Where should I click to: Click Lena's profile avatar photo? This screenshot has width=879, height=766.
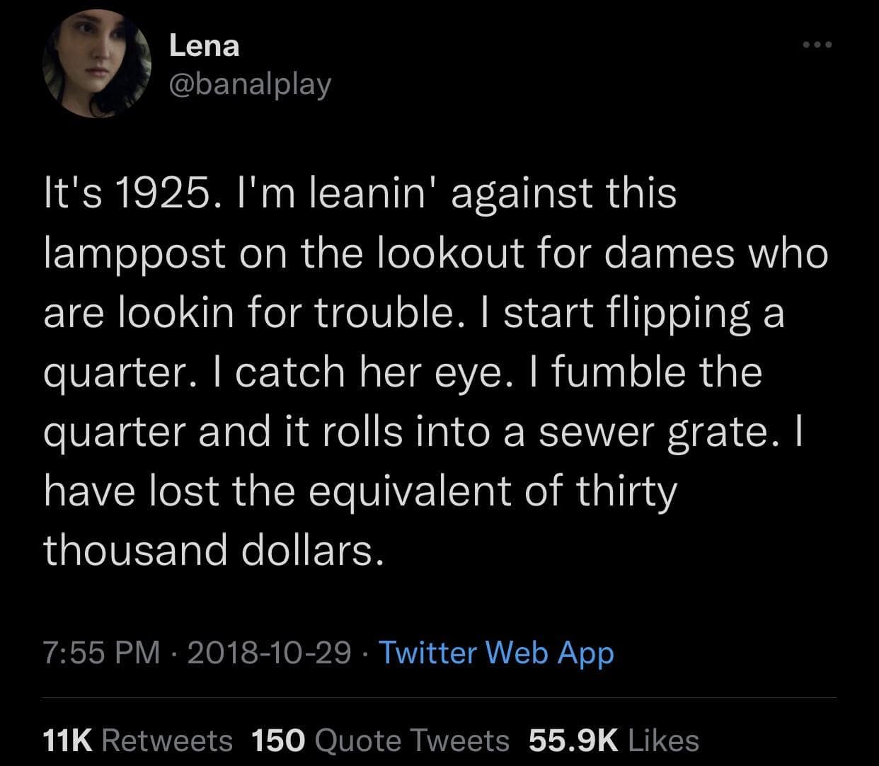(x=98, y=65)
